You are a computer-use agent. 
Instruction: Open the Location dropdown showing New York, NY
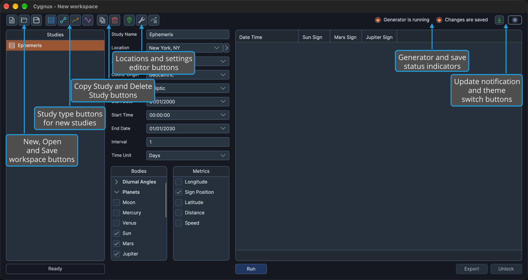pyautogui.click(x=184, y=48)
